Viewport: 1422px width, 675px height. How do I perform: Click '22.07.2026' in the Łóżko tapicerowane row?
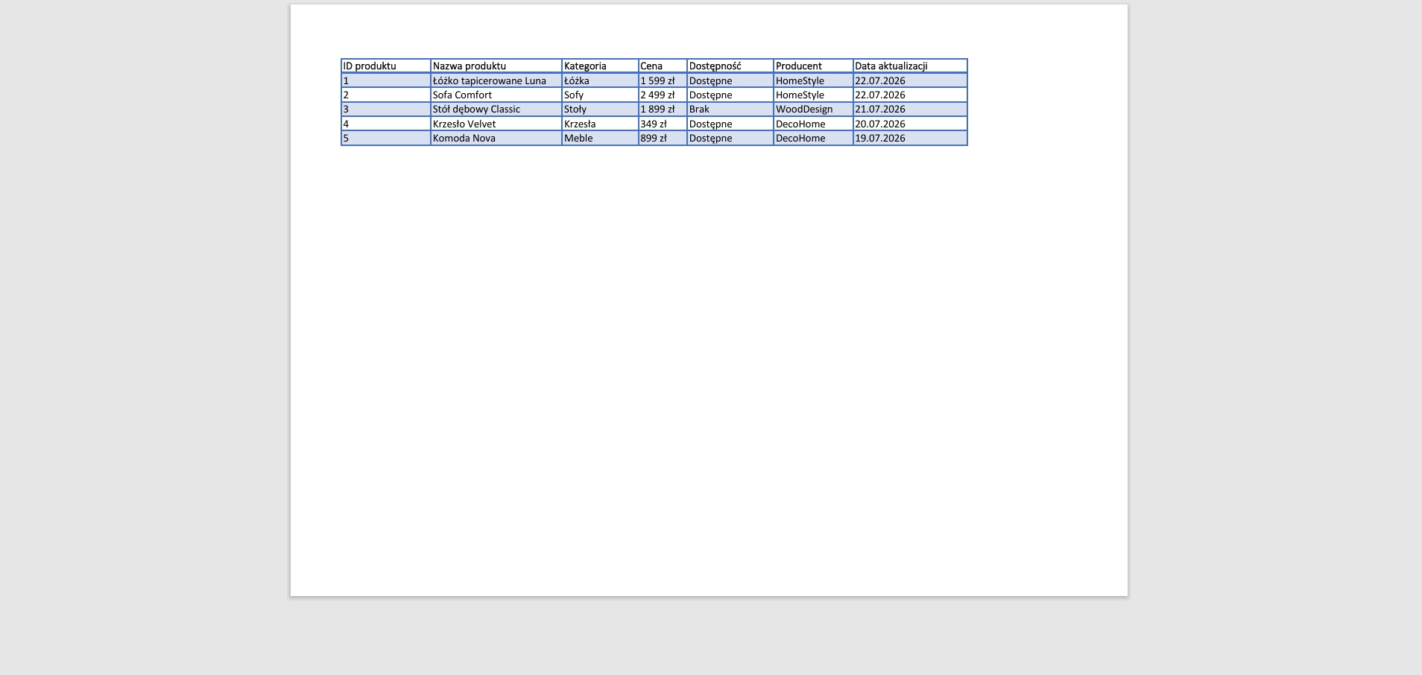pyautogui.click(x=910, y=80)
